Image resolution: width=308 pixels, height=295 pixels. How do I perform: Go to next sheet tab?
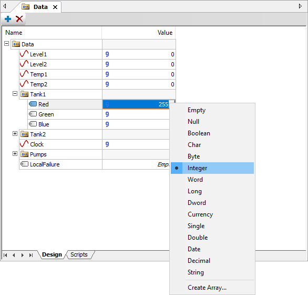(x=23, y=255)
